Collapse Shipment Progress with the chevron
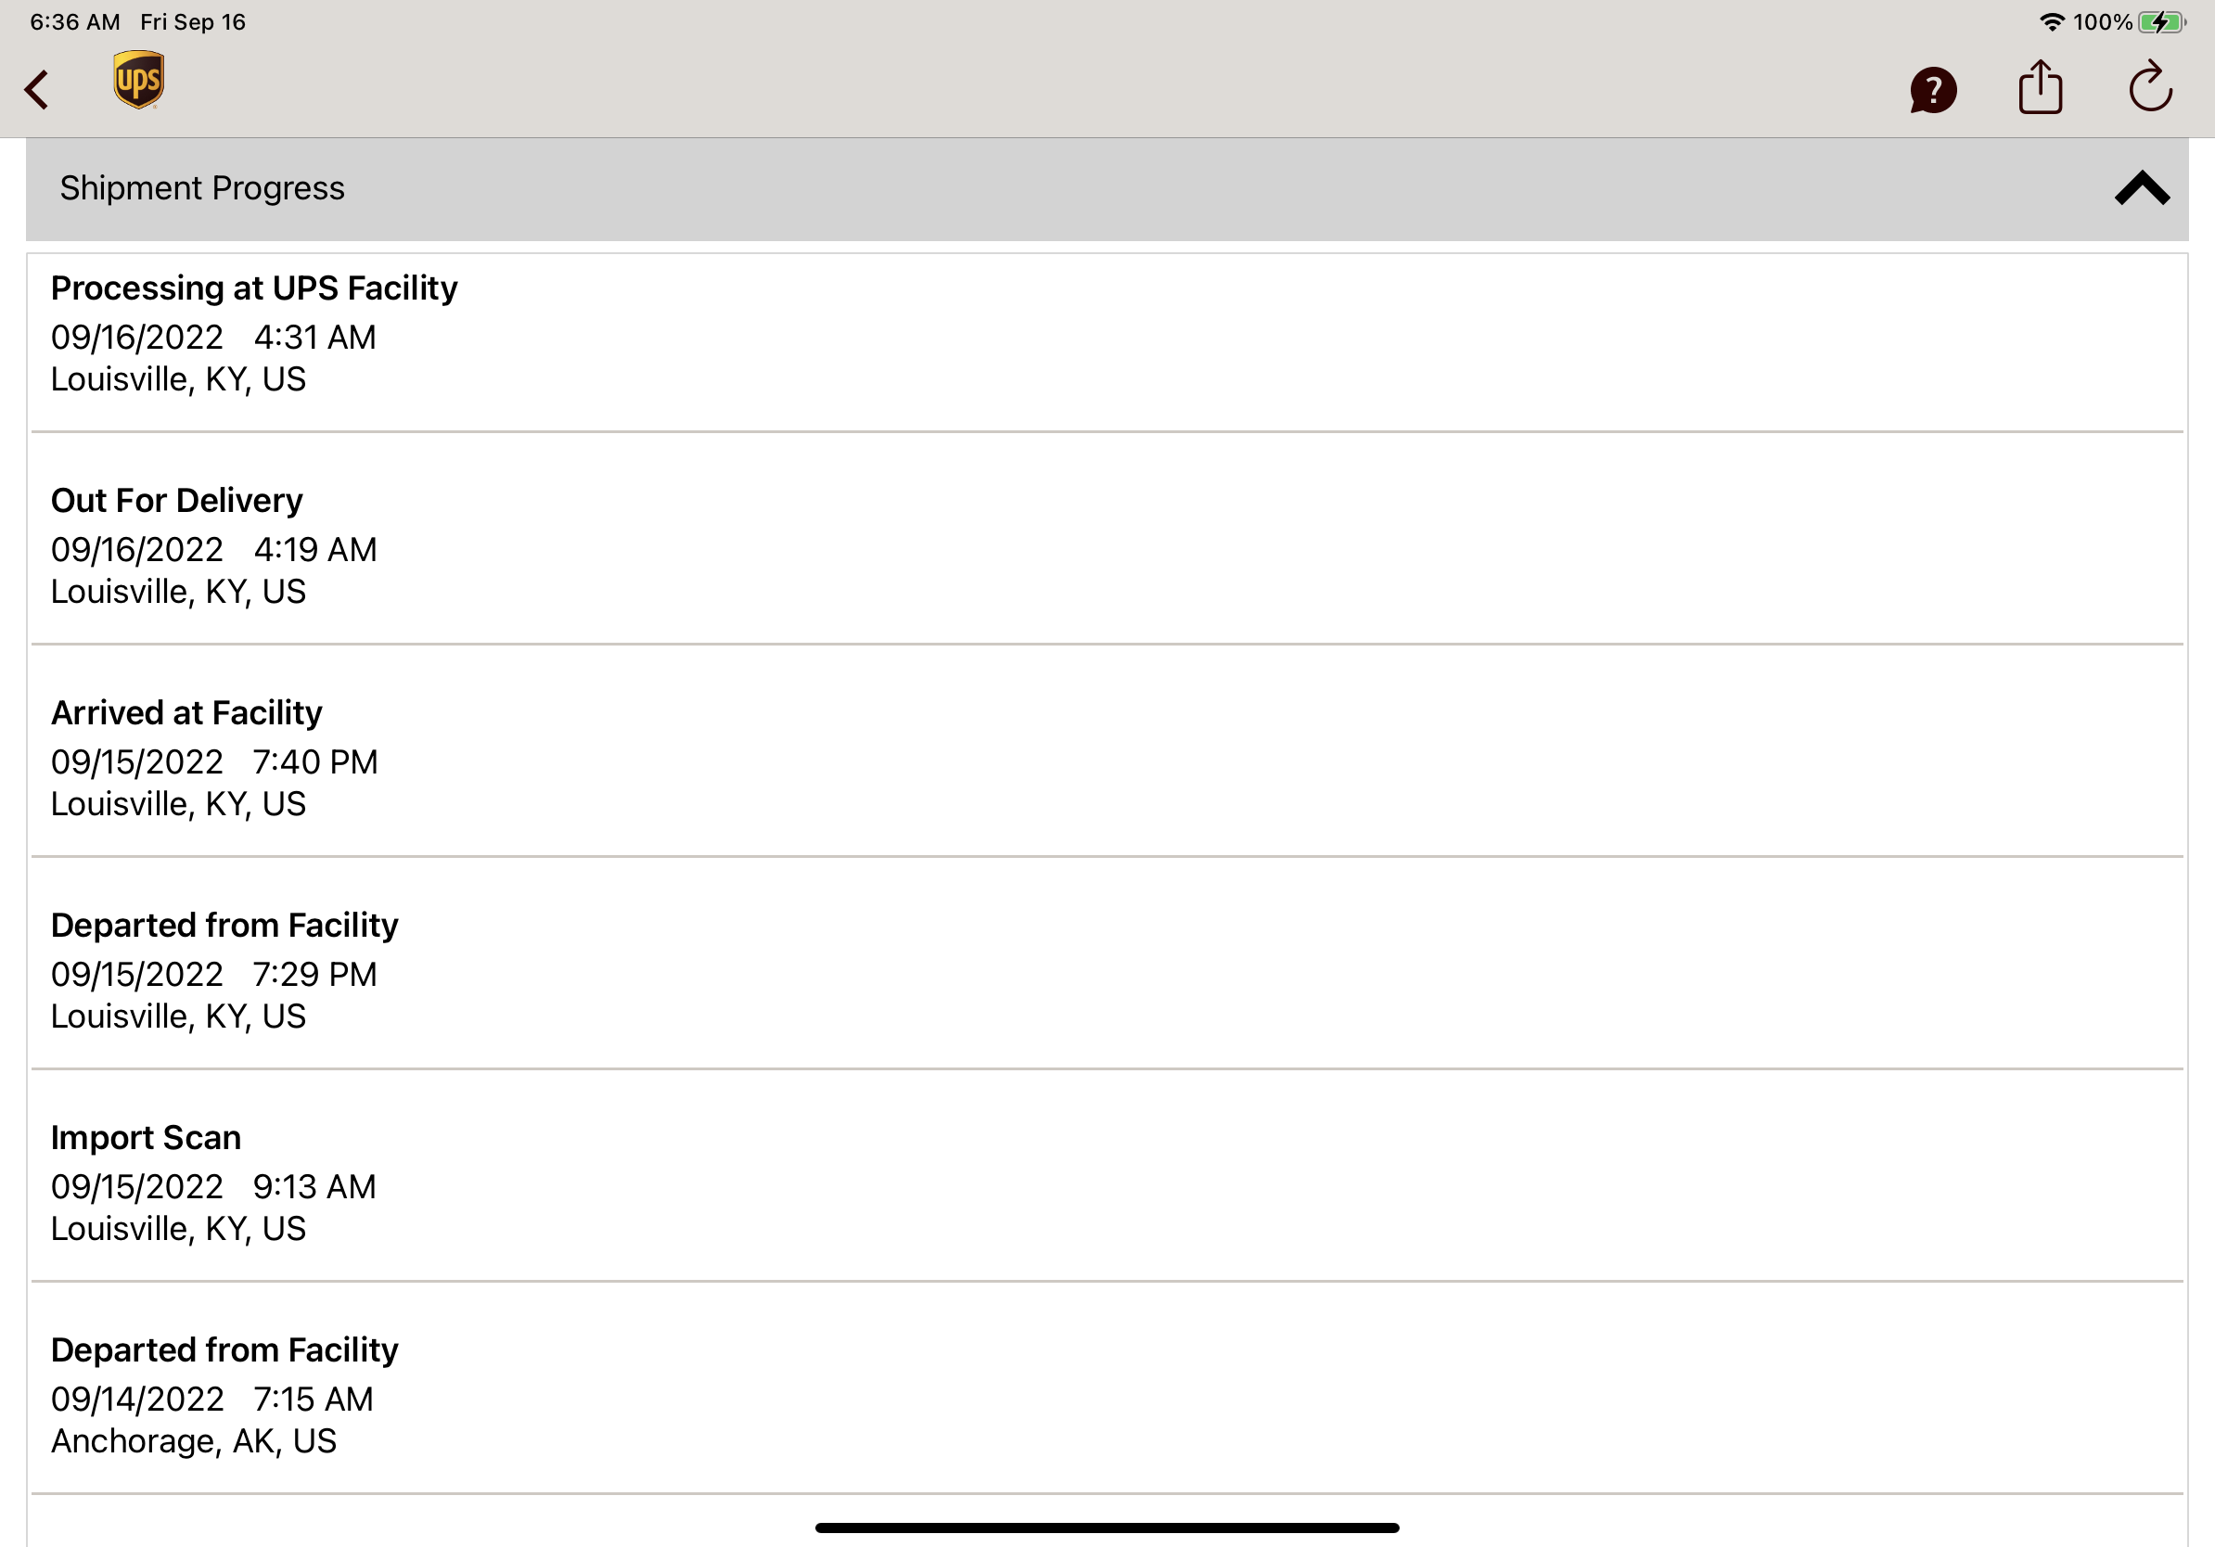This screenshot has width=2215, height=1547. 2142,188
